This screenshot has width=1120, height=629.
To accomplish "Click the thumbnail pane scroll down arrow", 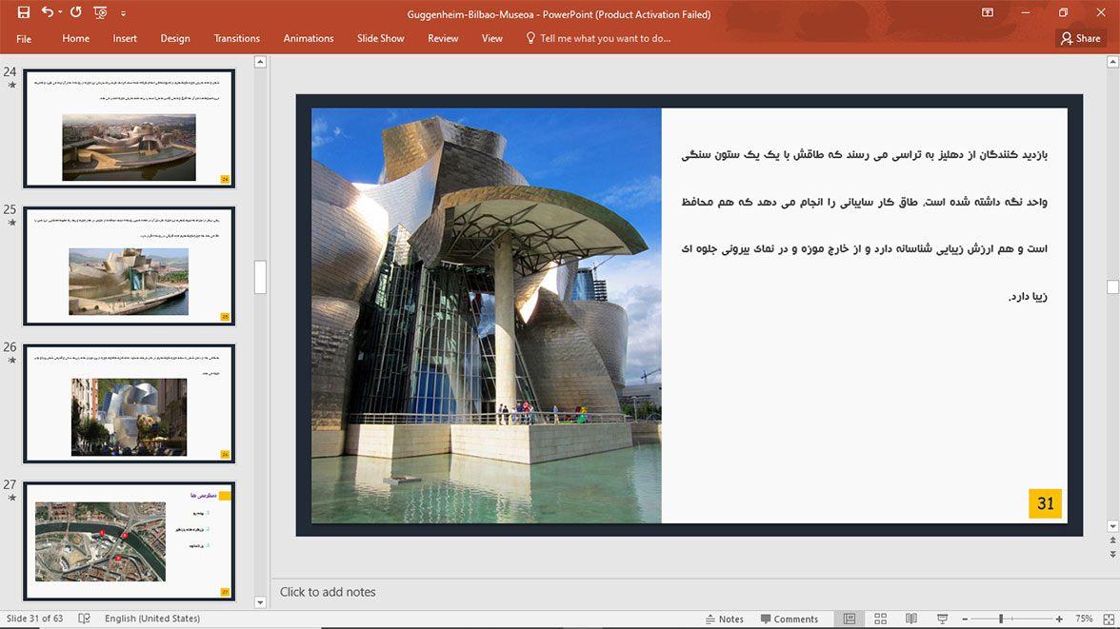I will pos(260,601).
